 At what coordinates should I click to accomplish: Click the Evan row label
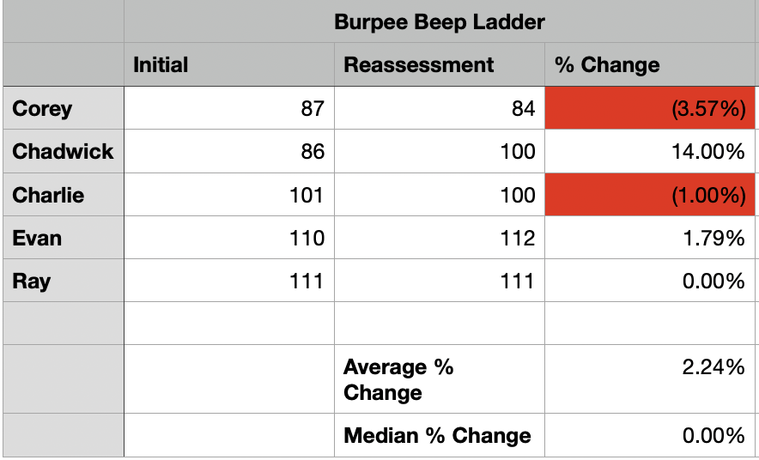(64, 238)
